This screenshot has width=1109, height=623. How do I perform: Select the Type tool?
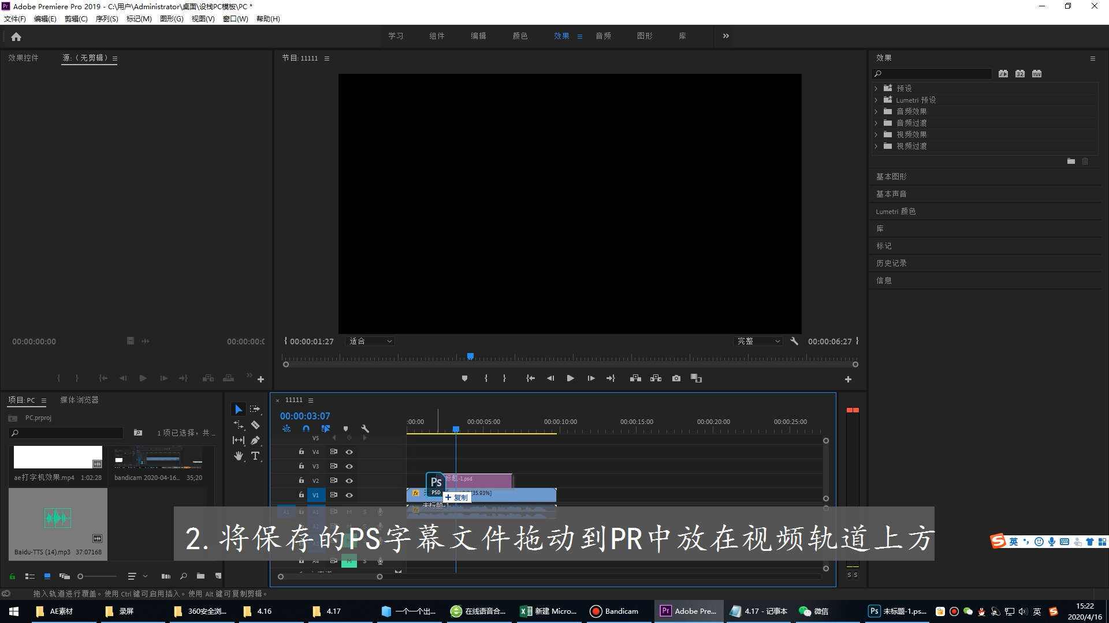point(255,456)
